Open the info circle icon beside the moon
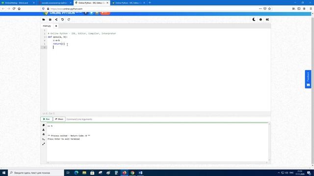Viewport: 314px width, 176px height. coord(261,20)
